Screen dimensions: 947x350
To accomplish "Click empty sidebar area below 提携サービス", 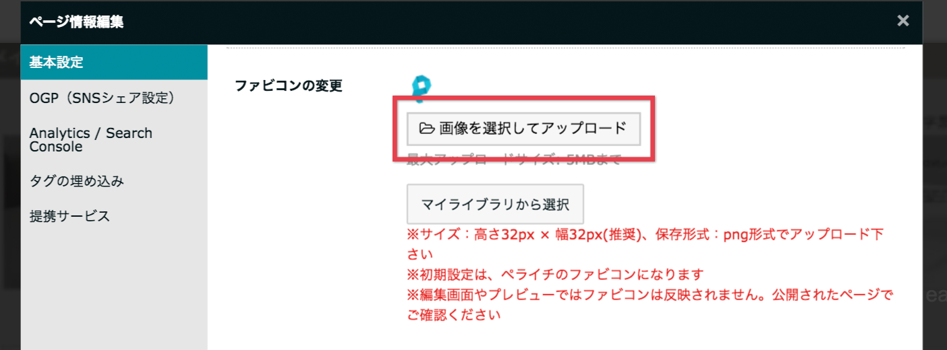I will pyautogui.click(x=114, y=291).
